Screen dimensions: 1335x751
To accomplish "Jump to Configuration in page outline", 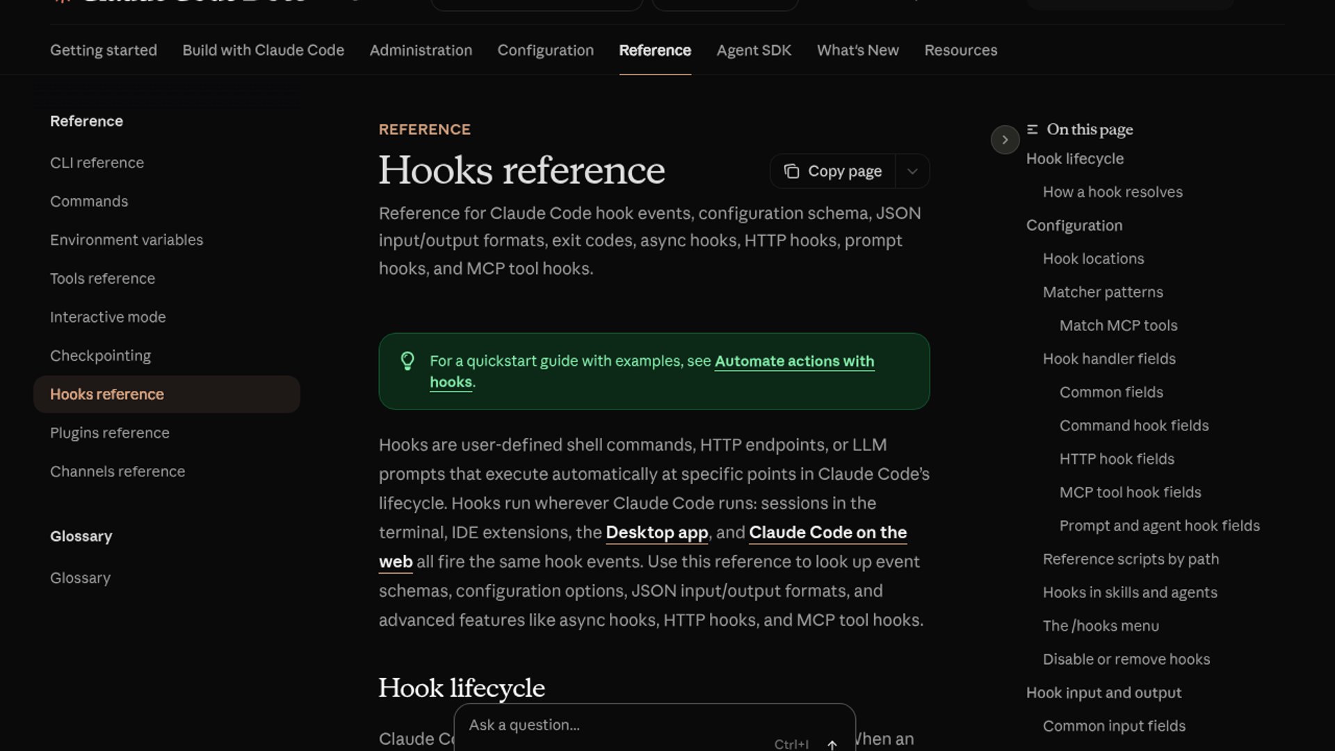I will pos(1074,225).
